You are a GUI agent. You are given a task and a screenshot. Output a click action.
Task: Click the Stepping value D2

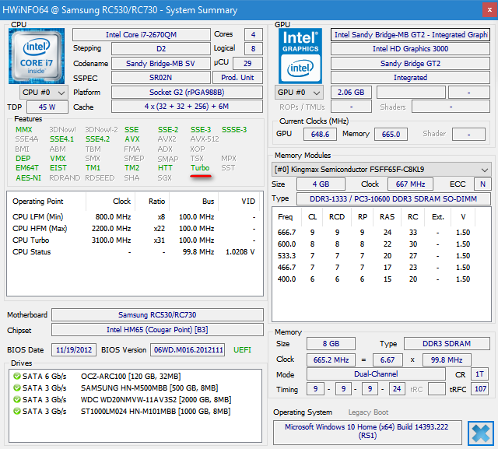pyautogui.click(x=161, y=48)
